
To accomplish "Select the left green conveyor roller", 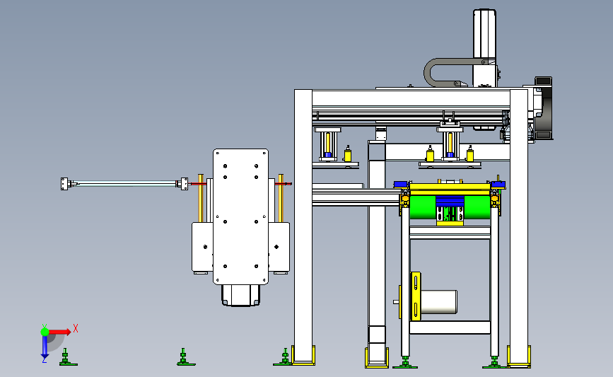I will [422, 207].
